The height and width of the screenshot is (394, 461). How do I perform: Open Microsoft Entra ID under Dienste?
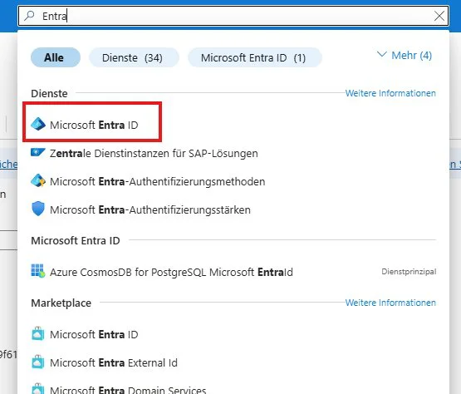pyautogui.click(x=94, y=125)
